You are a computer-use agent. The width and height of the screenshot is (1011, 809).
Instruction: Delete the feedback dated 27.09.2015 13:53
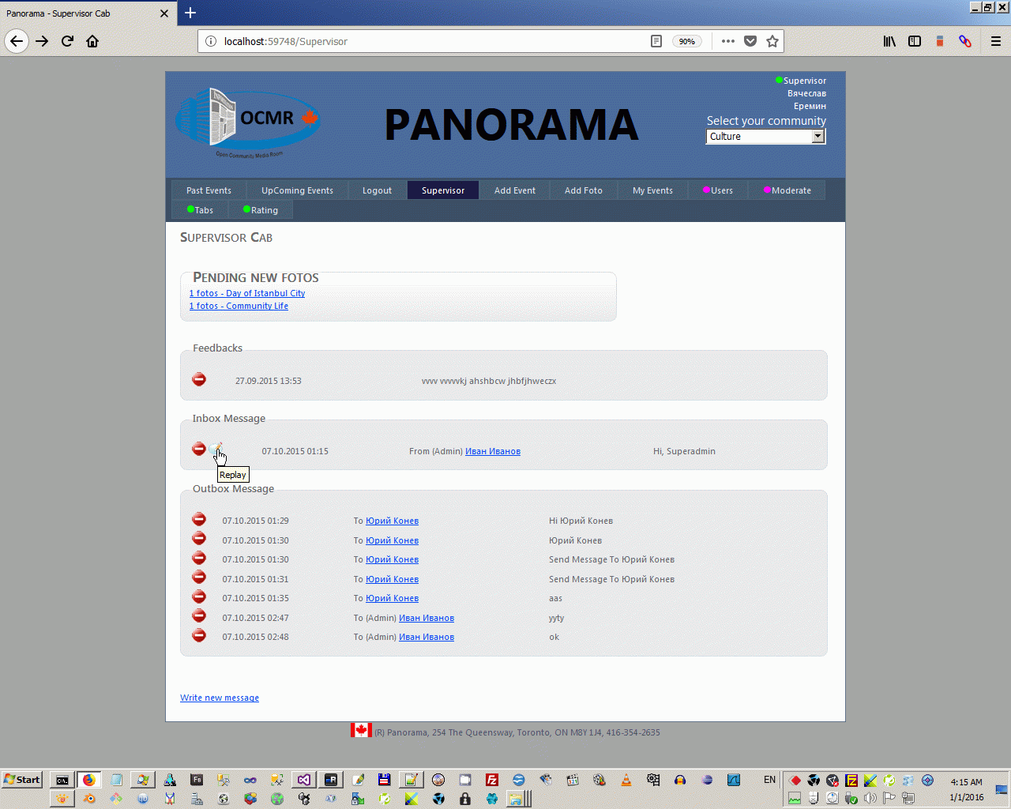pos(199,380)
